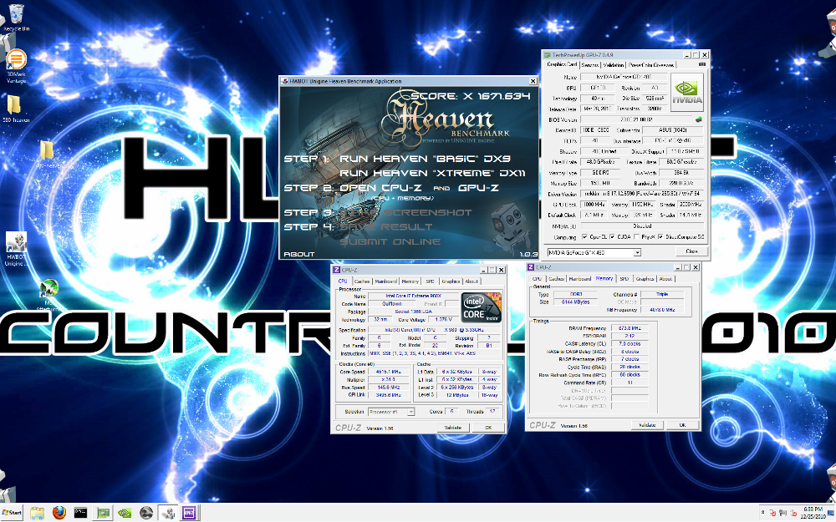Toggle the CUDA checkbox in GPU-Z

[612, 237]
